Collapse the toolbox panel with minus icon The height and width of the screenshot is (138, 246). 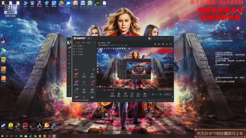(94, 70)
